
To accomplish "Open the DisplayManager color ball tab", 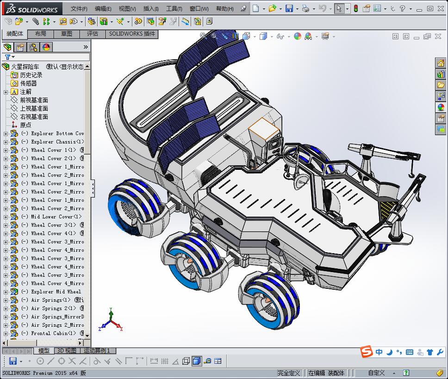I will click(x=46, y=47).
